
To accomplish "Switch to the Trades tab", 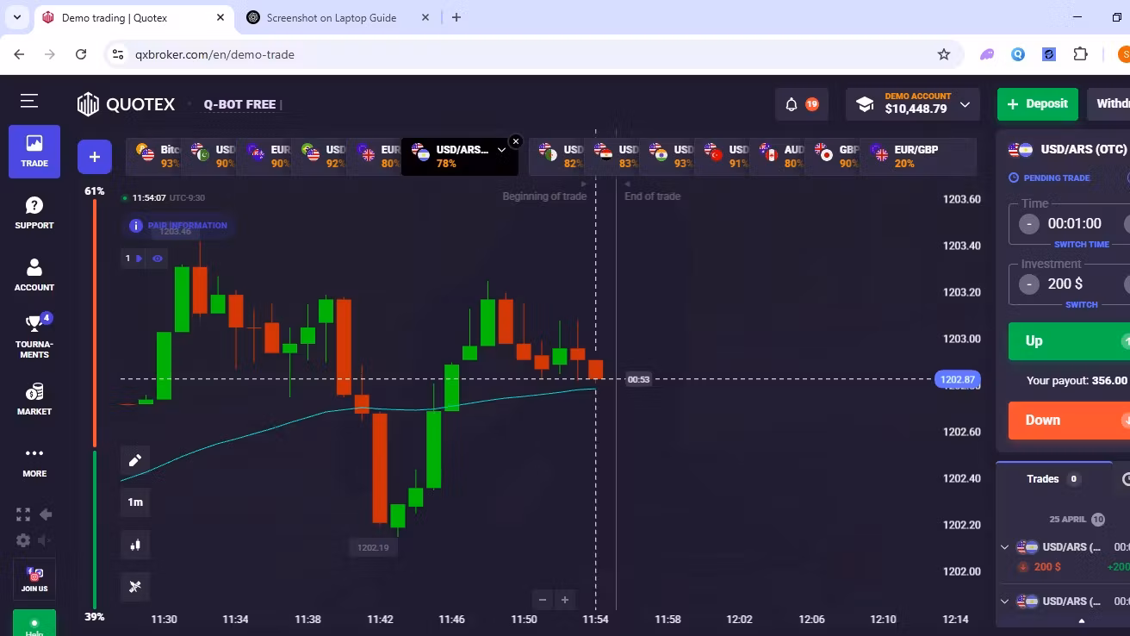I will tap(1042, 478).
